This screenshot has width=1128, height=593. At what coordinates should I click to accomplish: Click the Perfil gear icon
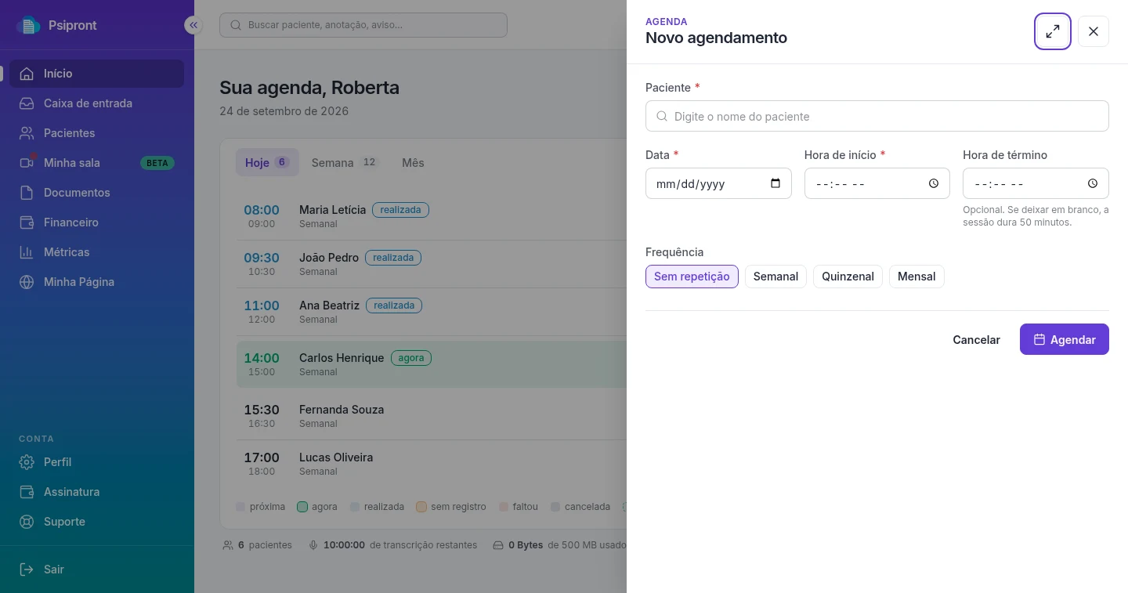tap(27, 462)
